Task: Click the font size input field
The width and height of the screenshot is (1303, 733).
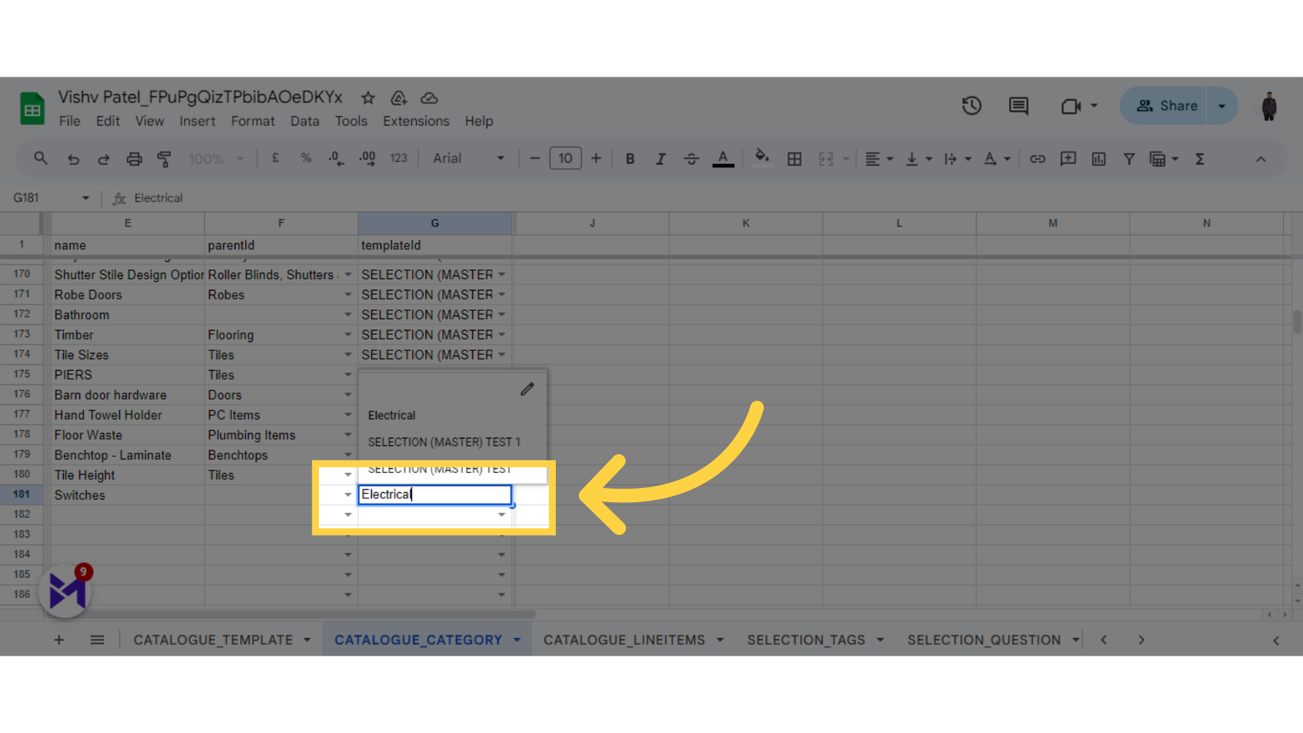Action: click(565, 159)
